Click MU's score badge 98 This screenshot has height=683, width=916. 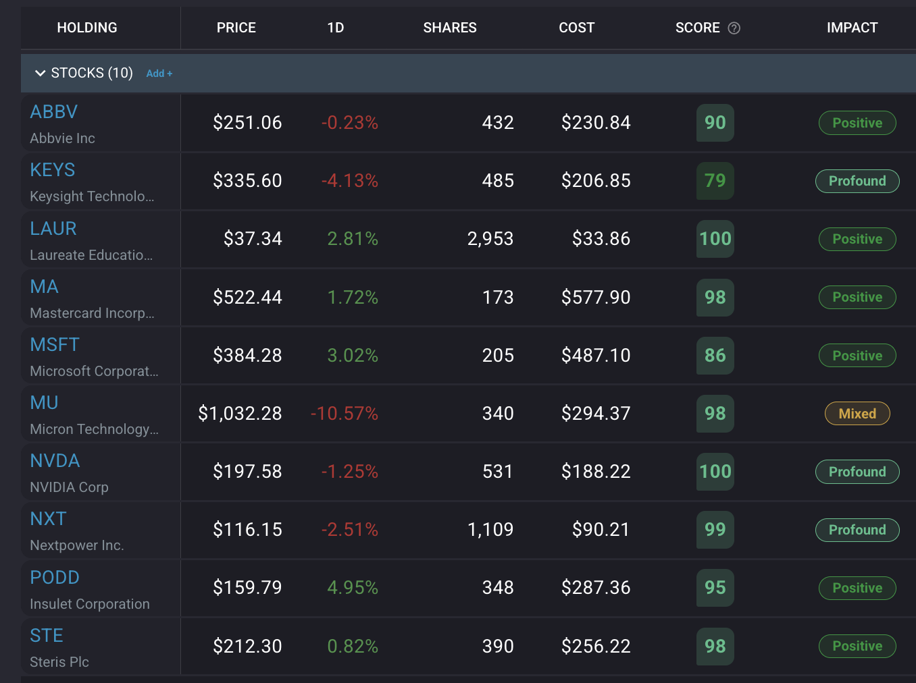715,414
